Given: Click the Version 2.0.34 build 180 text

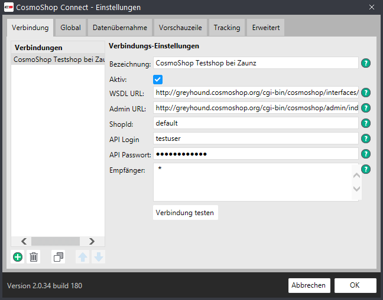Looking at the screenshot, I should click(45, 286).
